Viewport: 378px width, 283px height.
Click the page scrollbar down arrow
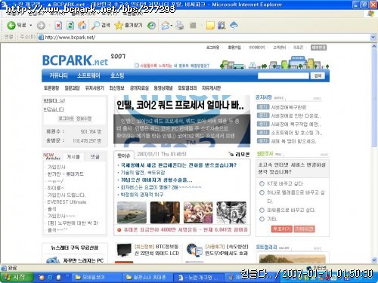click(x=374, y=260)
